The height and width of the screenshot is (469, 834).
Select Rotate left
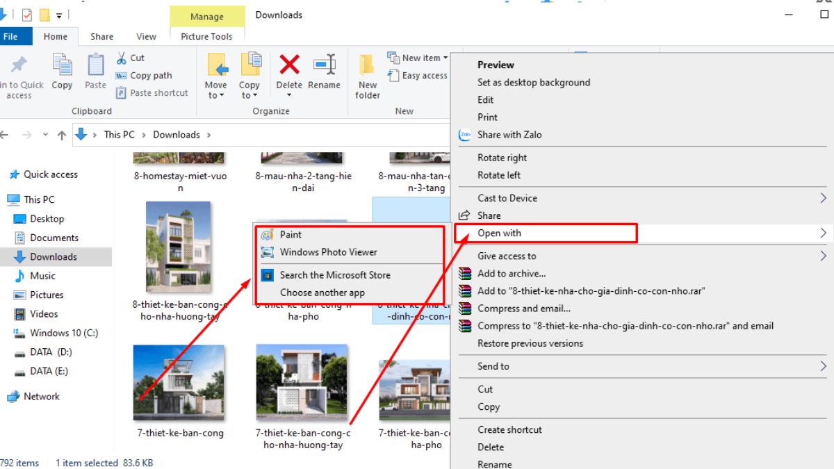point(499,175)
